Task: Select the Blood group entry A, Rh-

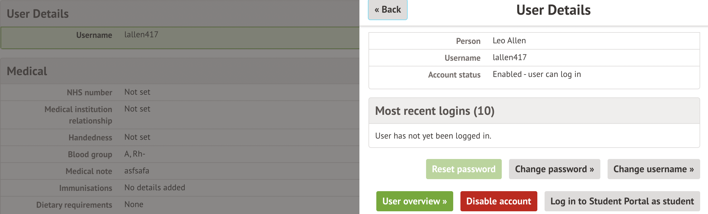Action: 179,154
